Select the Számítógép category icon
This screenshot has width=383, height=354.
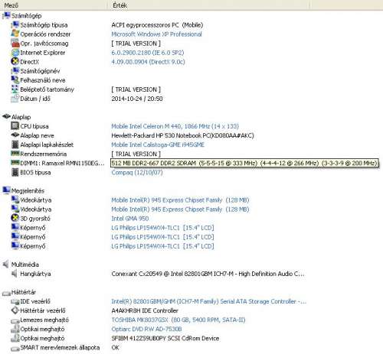pos(6,15)
